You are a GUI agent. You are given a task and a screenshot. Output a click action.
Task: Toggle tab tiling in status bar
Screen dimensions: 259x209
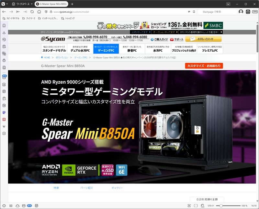pos(196,206)
